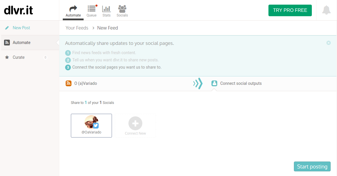
Task: Select Curate in the sidebar
Action: [x=19, y=57]
